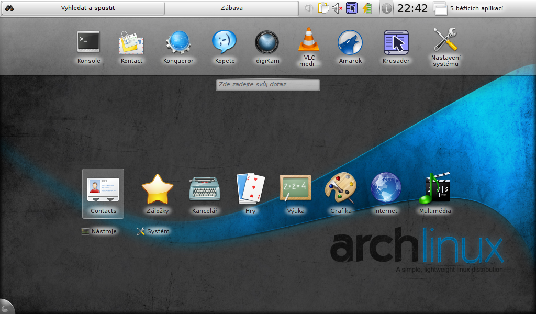Click the 22:42 clock
This screenshot has width=536, height=314.
coord(412,8)
